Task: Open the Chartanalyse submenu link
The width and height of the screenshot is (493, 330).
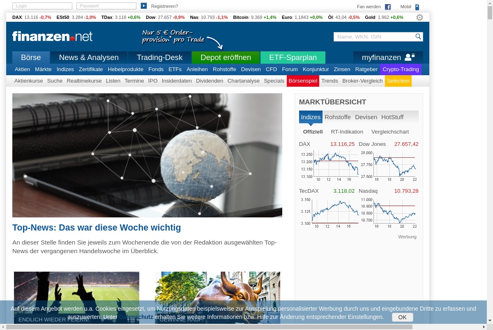Action: click(x=244, y=81)
